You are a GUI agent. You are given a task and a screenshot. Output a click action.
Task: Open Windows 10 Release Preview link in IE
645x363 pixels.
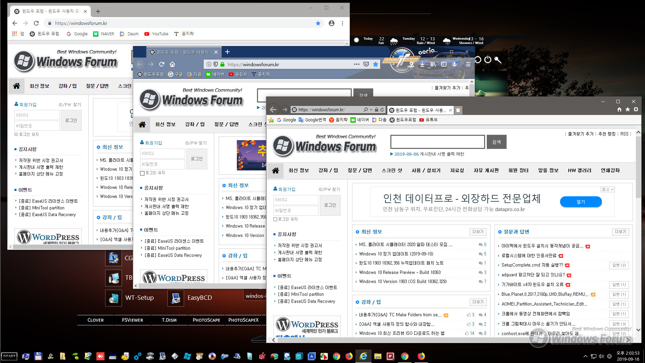[x=400, y=273]
